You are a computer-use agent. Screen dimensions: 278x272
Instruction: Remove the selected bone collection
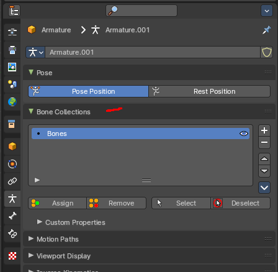(x=264, y=142)
